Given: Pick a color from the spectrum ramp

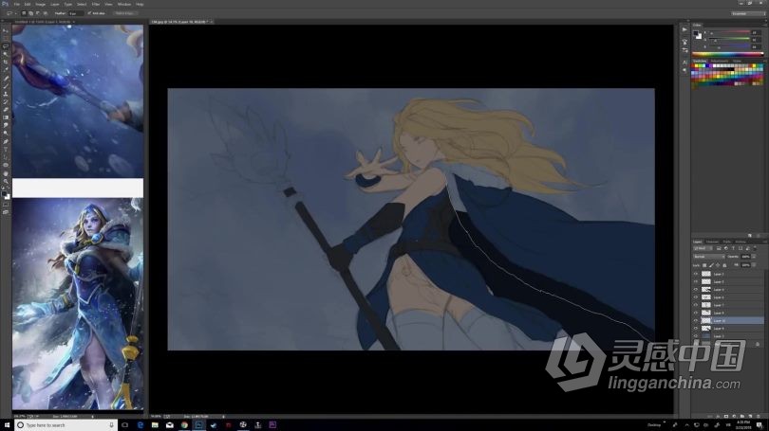Looking at the screenshot, I should (x=728, y=54).
